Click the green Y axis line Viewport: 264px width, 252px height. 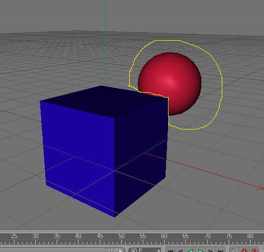(106, 42)
